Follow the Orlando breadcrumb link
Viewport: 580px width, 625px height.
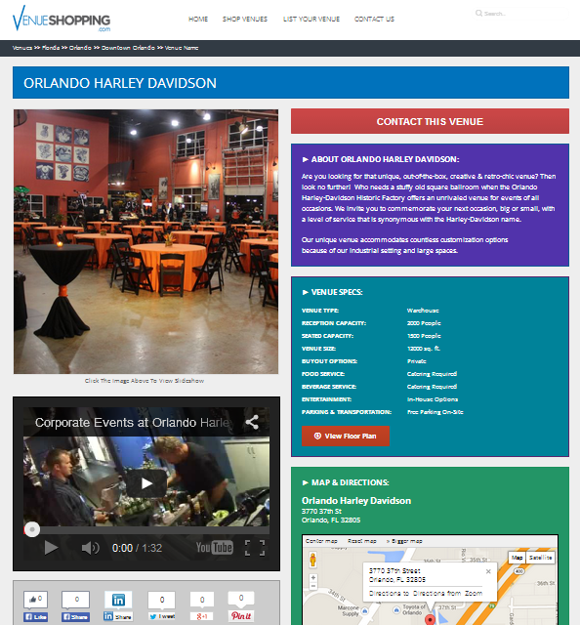click(80, 48)
